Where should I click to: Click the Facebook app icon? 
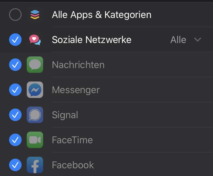pyautogui.click(x=35, y=165)
